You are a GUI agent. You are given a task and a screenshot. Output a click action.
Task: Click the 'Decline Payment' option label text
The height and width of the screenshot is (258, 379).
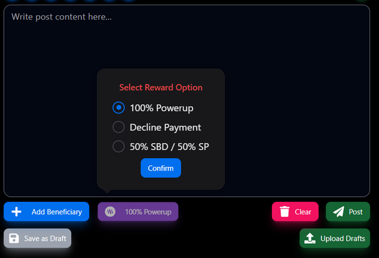tap(165, 127)
